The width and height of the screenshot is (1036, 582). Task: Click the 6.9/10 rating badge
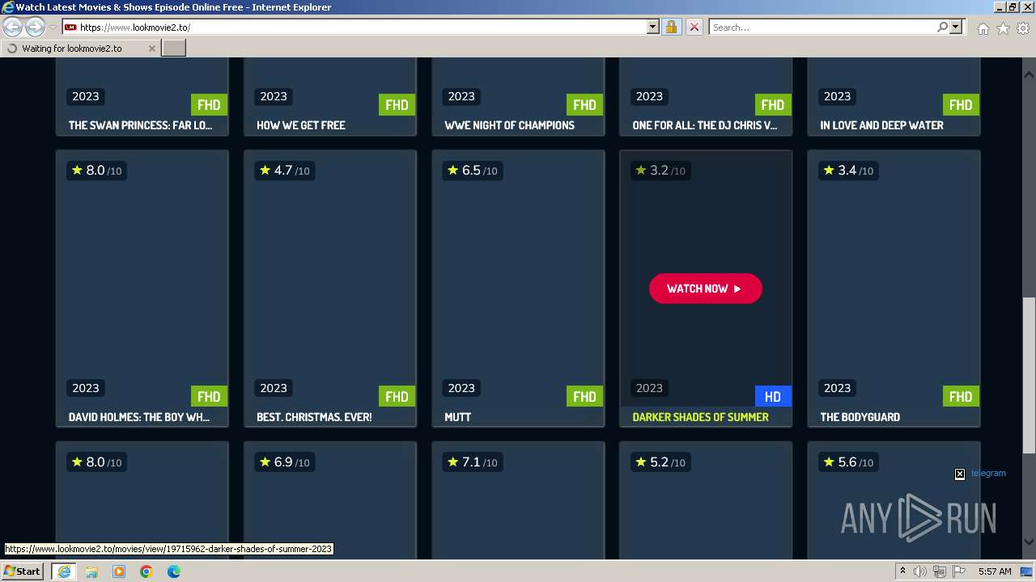tap(284, 462)
